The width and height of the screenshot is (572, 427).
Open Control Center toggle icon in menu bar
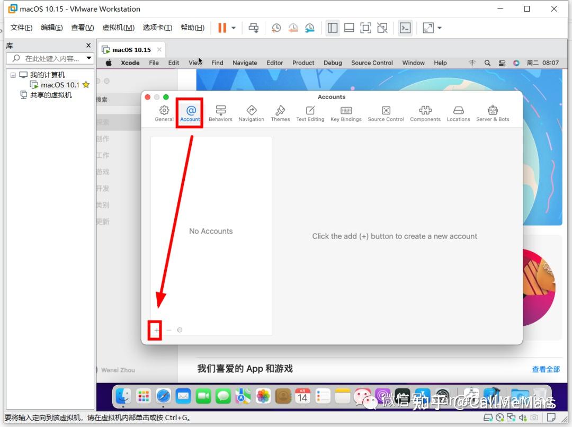[x=502, y=63]
